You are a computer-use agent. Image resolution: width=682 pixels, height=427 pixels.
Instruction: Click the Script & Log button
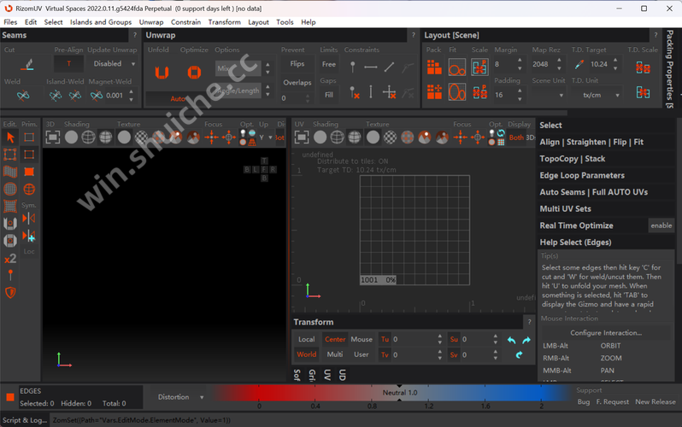[25, 420]
